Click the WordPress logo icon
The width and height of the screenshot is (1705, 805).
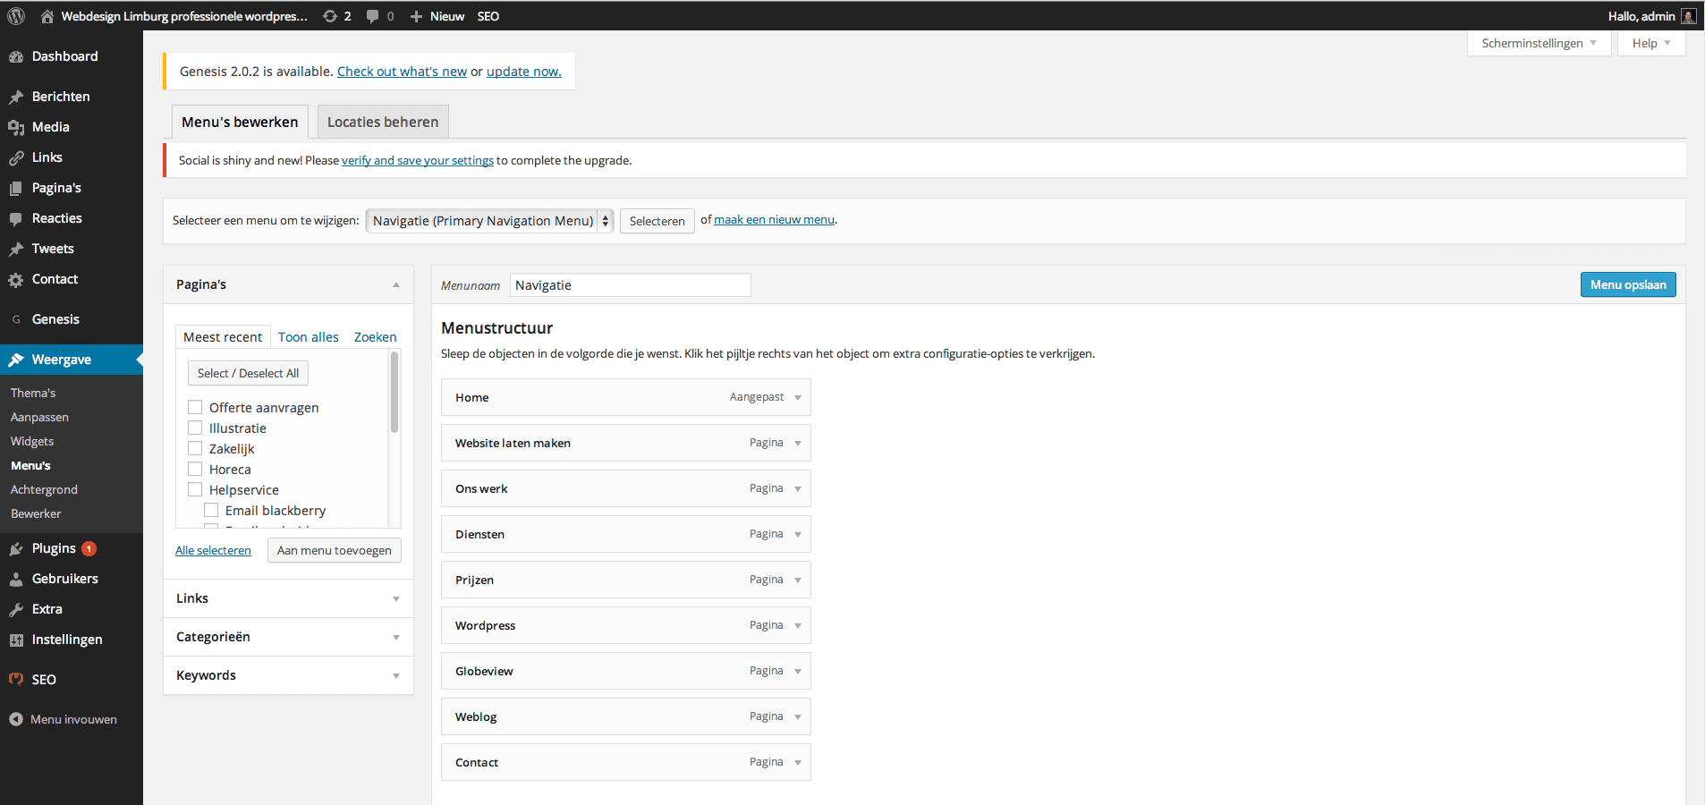[x=16, y=16]
